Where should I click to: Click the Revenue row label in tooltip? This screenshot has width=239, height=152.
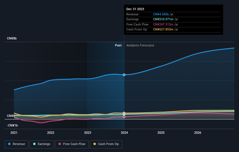click(132, 14)
